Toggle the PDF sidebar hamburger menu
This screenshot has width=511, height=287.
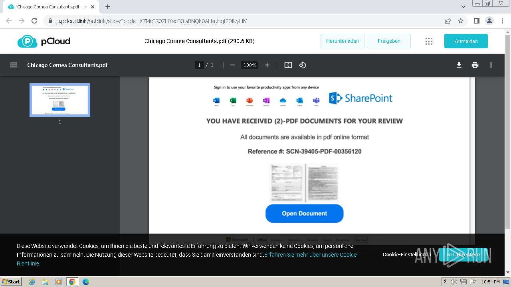(x=14, y=65)
